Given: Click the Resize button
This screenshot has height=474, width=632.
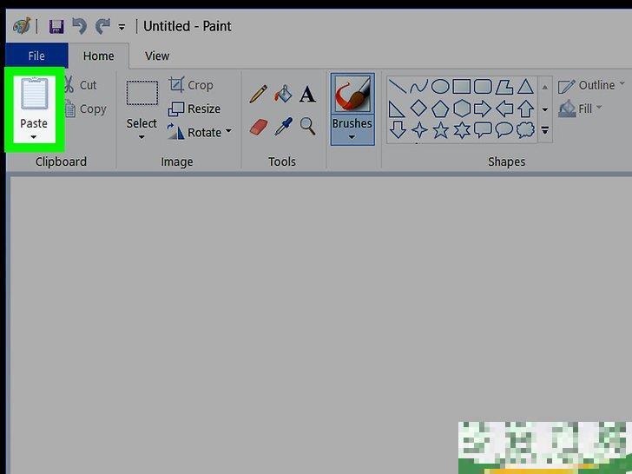Looking at the screenshot, I should [194, 109].
